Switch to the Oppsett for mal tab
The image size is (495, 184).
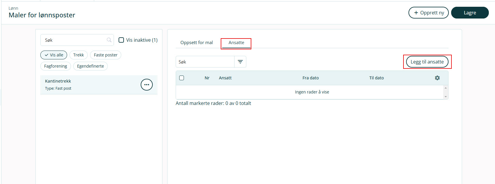(196, 43)
